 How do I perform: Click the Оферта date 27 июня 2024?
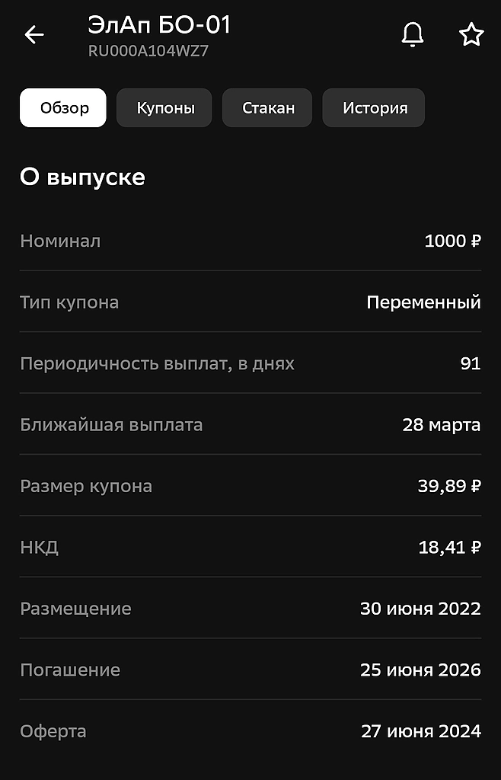tap(420, 731)
